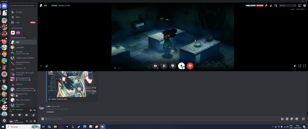Open microphone input options dropdown arrow
Image resolution: width=308 pixels, height=129 pixels.
pos(184,68)
